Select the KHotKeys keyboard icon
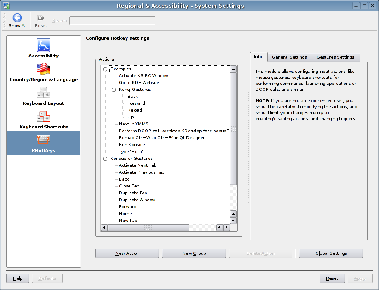379x290 pixels. [43, 139]
